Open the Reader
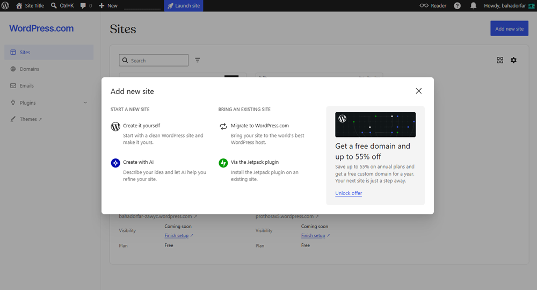 [433, 5]
